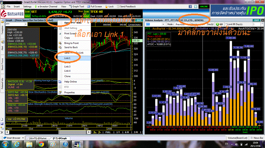Click the Facebook icon
The width and height of the screenshot is (265, 148).
click(x=190, y=7)
